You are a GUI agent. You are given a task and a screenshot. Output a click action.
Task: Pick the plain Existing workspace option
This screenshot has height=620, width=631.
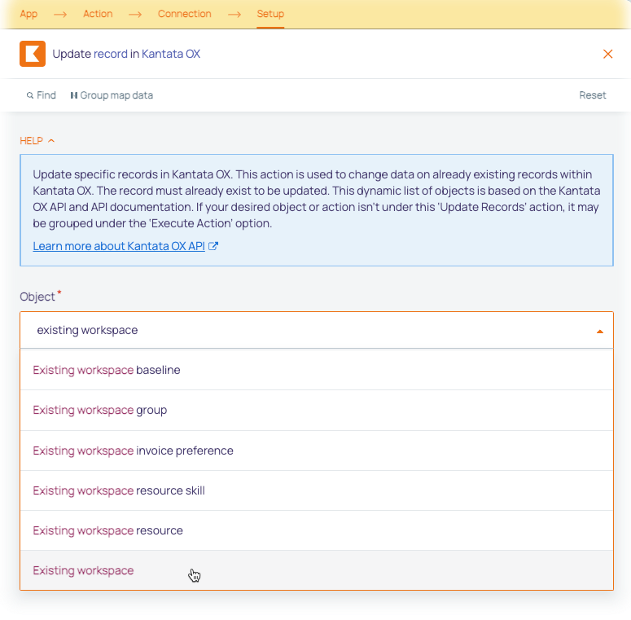(x=317, y=570)
